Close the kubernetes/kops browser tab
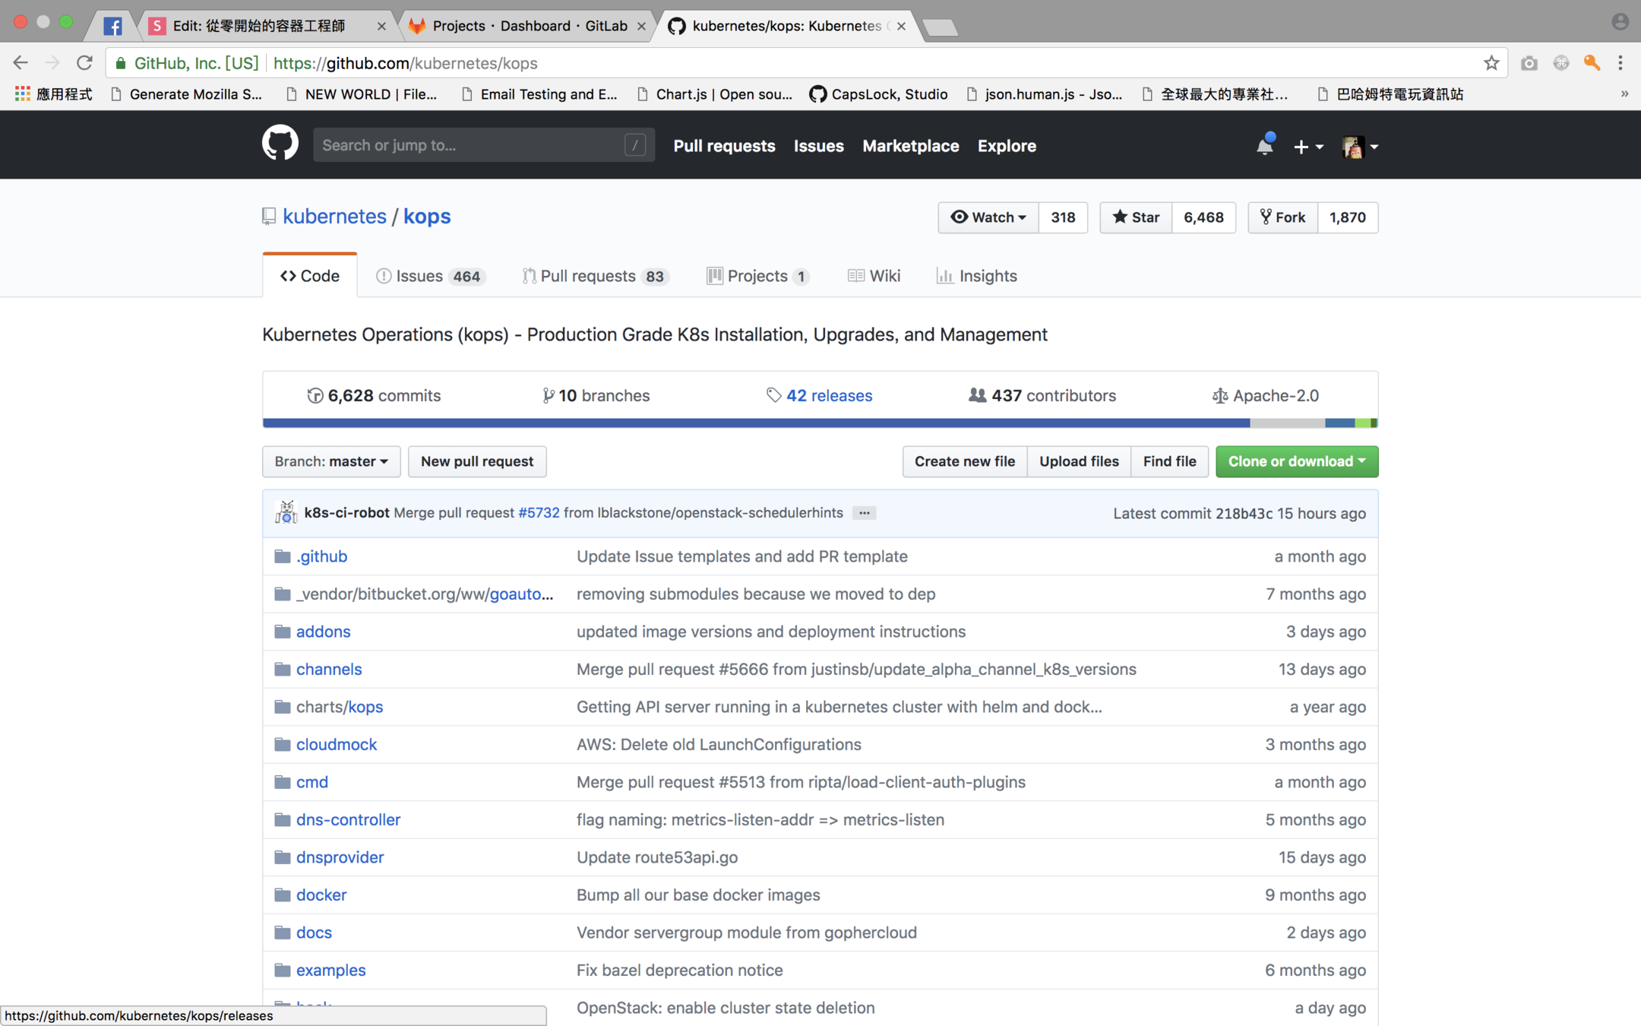Viewport: 1641px width, 1026px height. click(x=901, y=26)
